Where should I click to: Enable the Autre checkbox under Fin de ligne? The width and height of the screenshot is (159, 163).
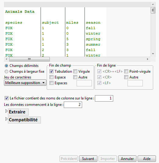coord(126,77)
